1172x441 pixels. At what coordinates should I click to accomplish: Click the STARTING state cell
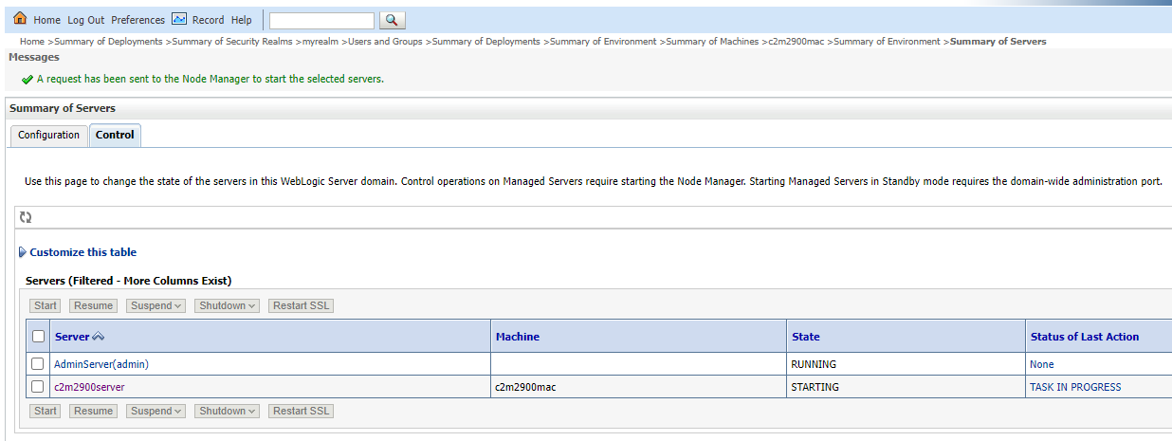(815, 387)
